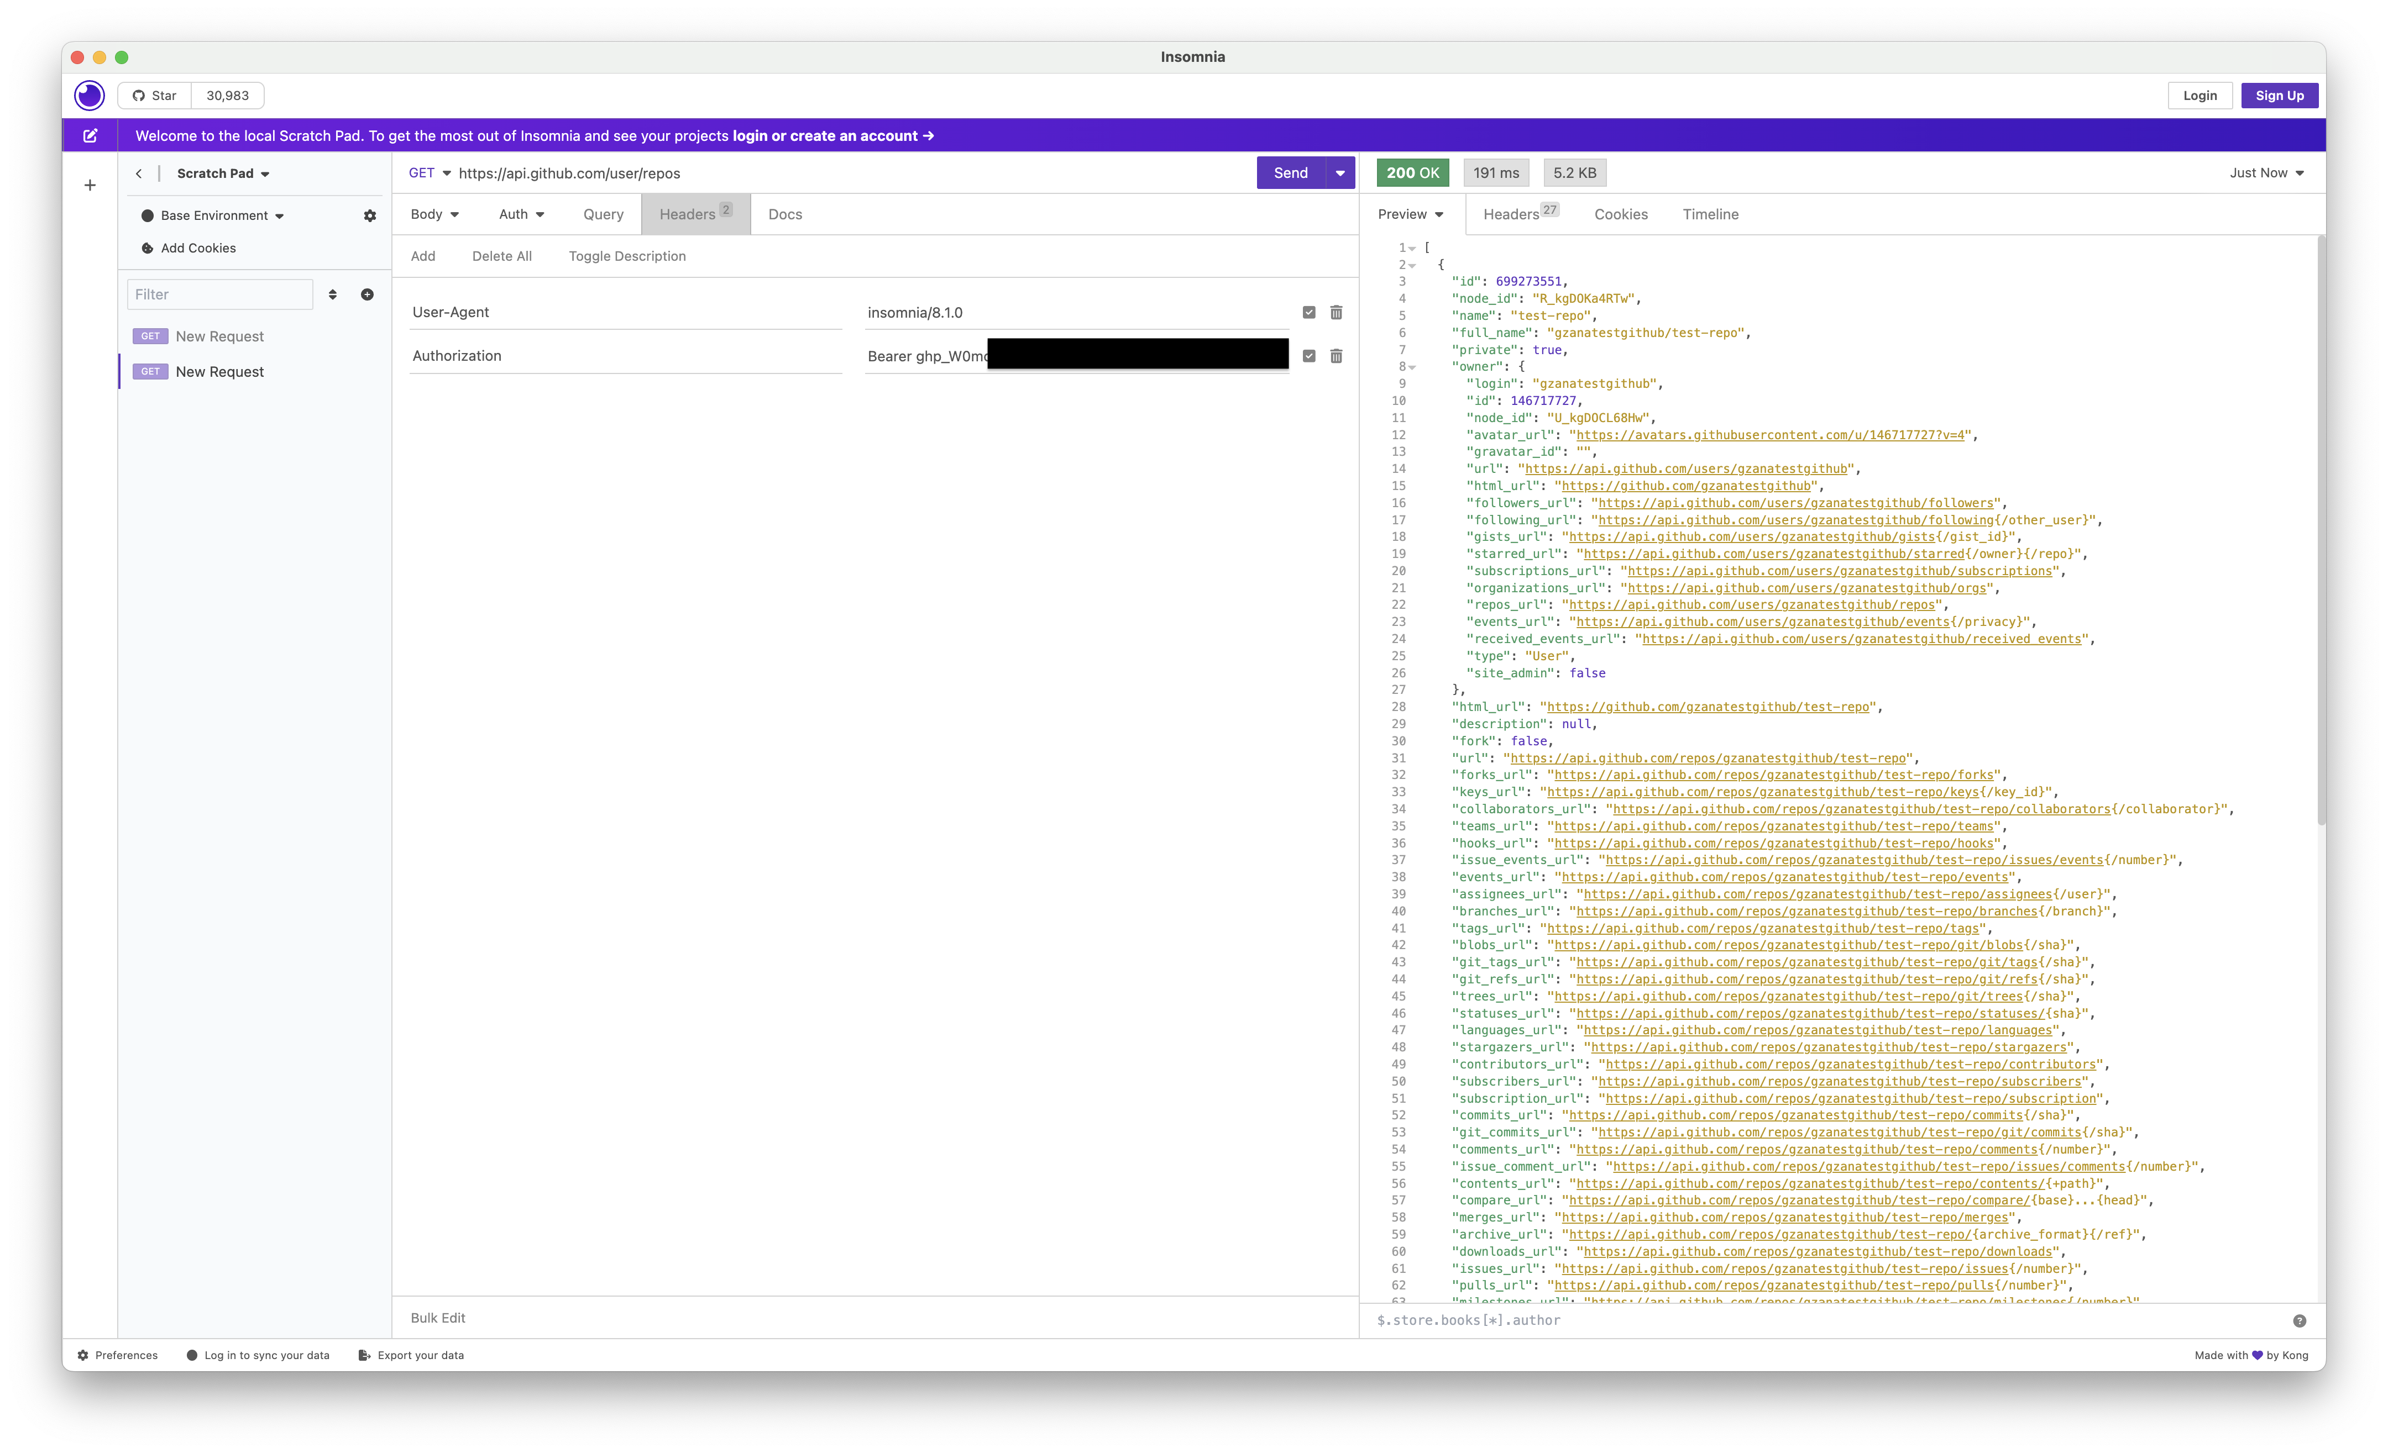The height and width of the screenshot is (1453, 2388).
Task: Click Toggle Description
Action: pos(627,256)
